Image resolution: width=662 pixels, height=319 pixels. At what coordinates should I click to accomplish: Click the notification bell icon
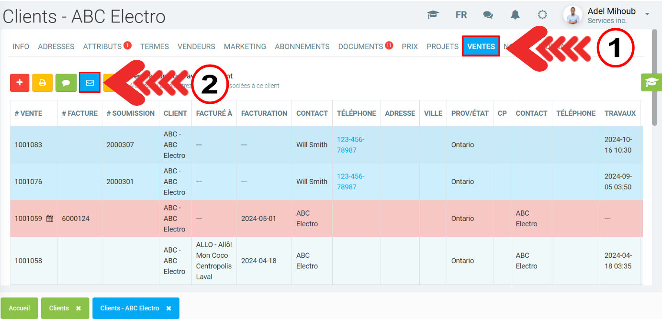[515, 15]
